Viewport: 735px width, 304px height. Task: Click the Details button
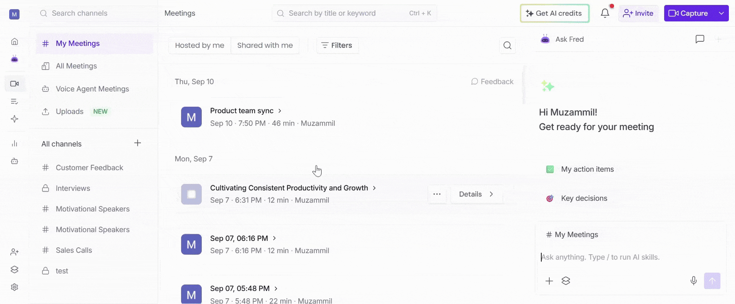(x=476, y=194)
